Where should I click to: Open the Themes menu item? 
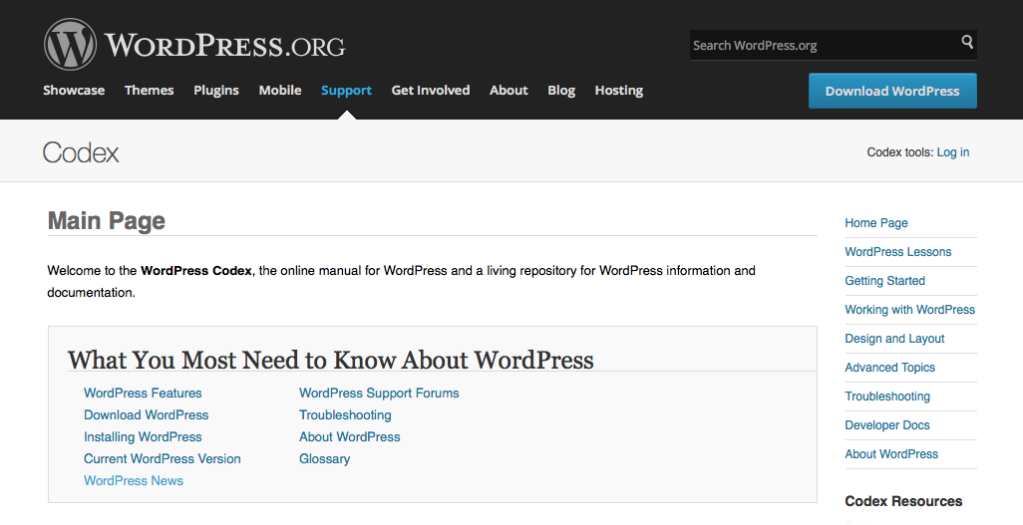coord(150,90)
